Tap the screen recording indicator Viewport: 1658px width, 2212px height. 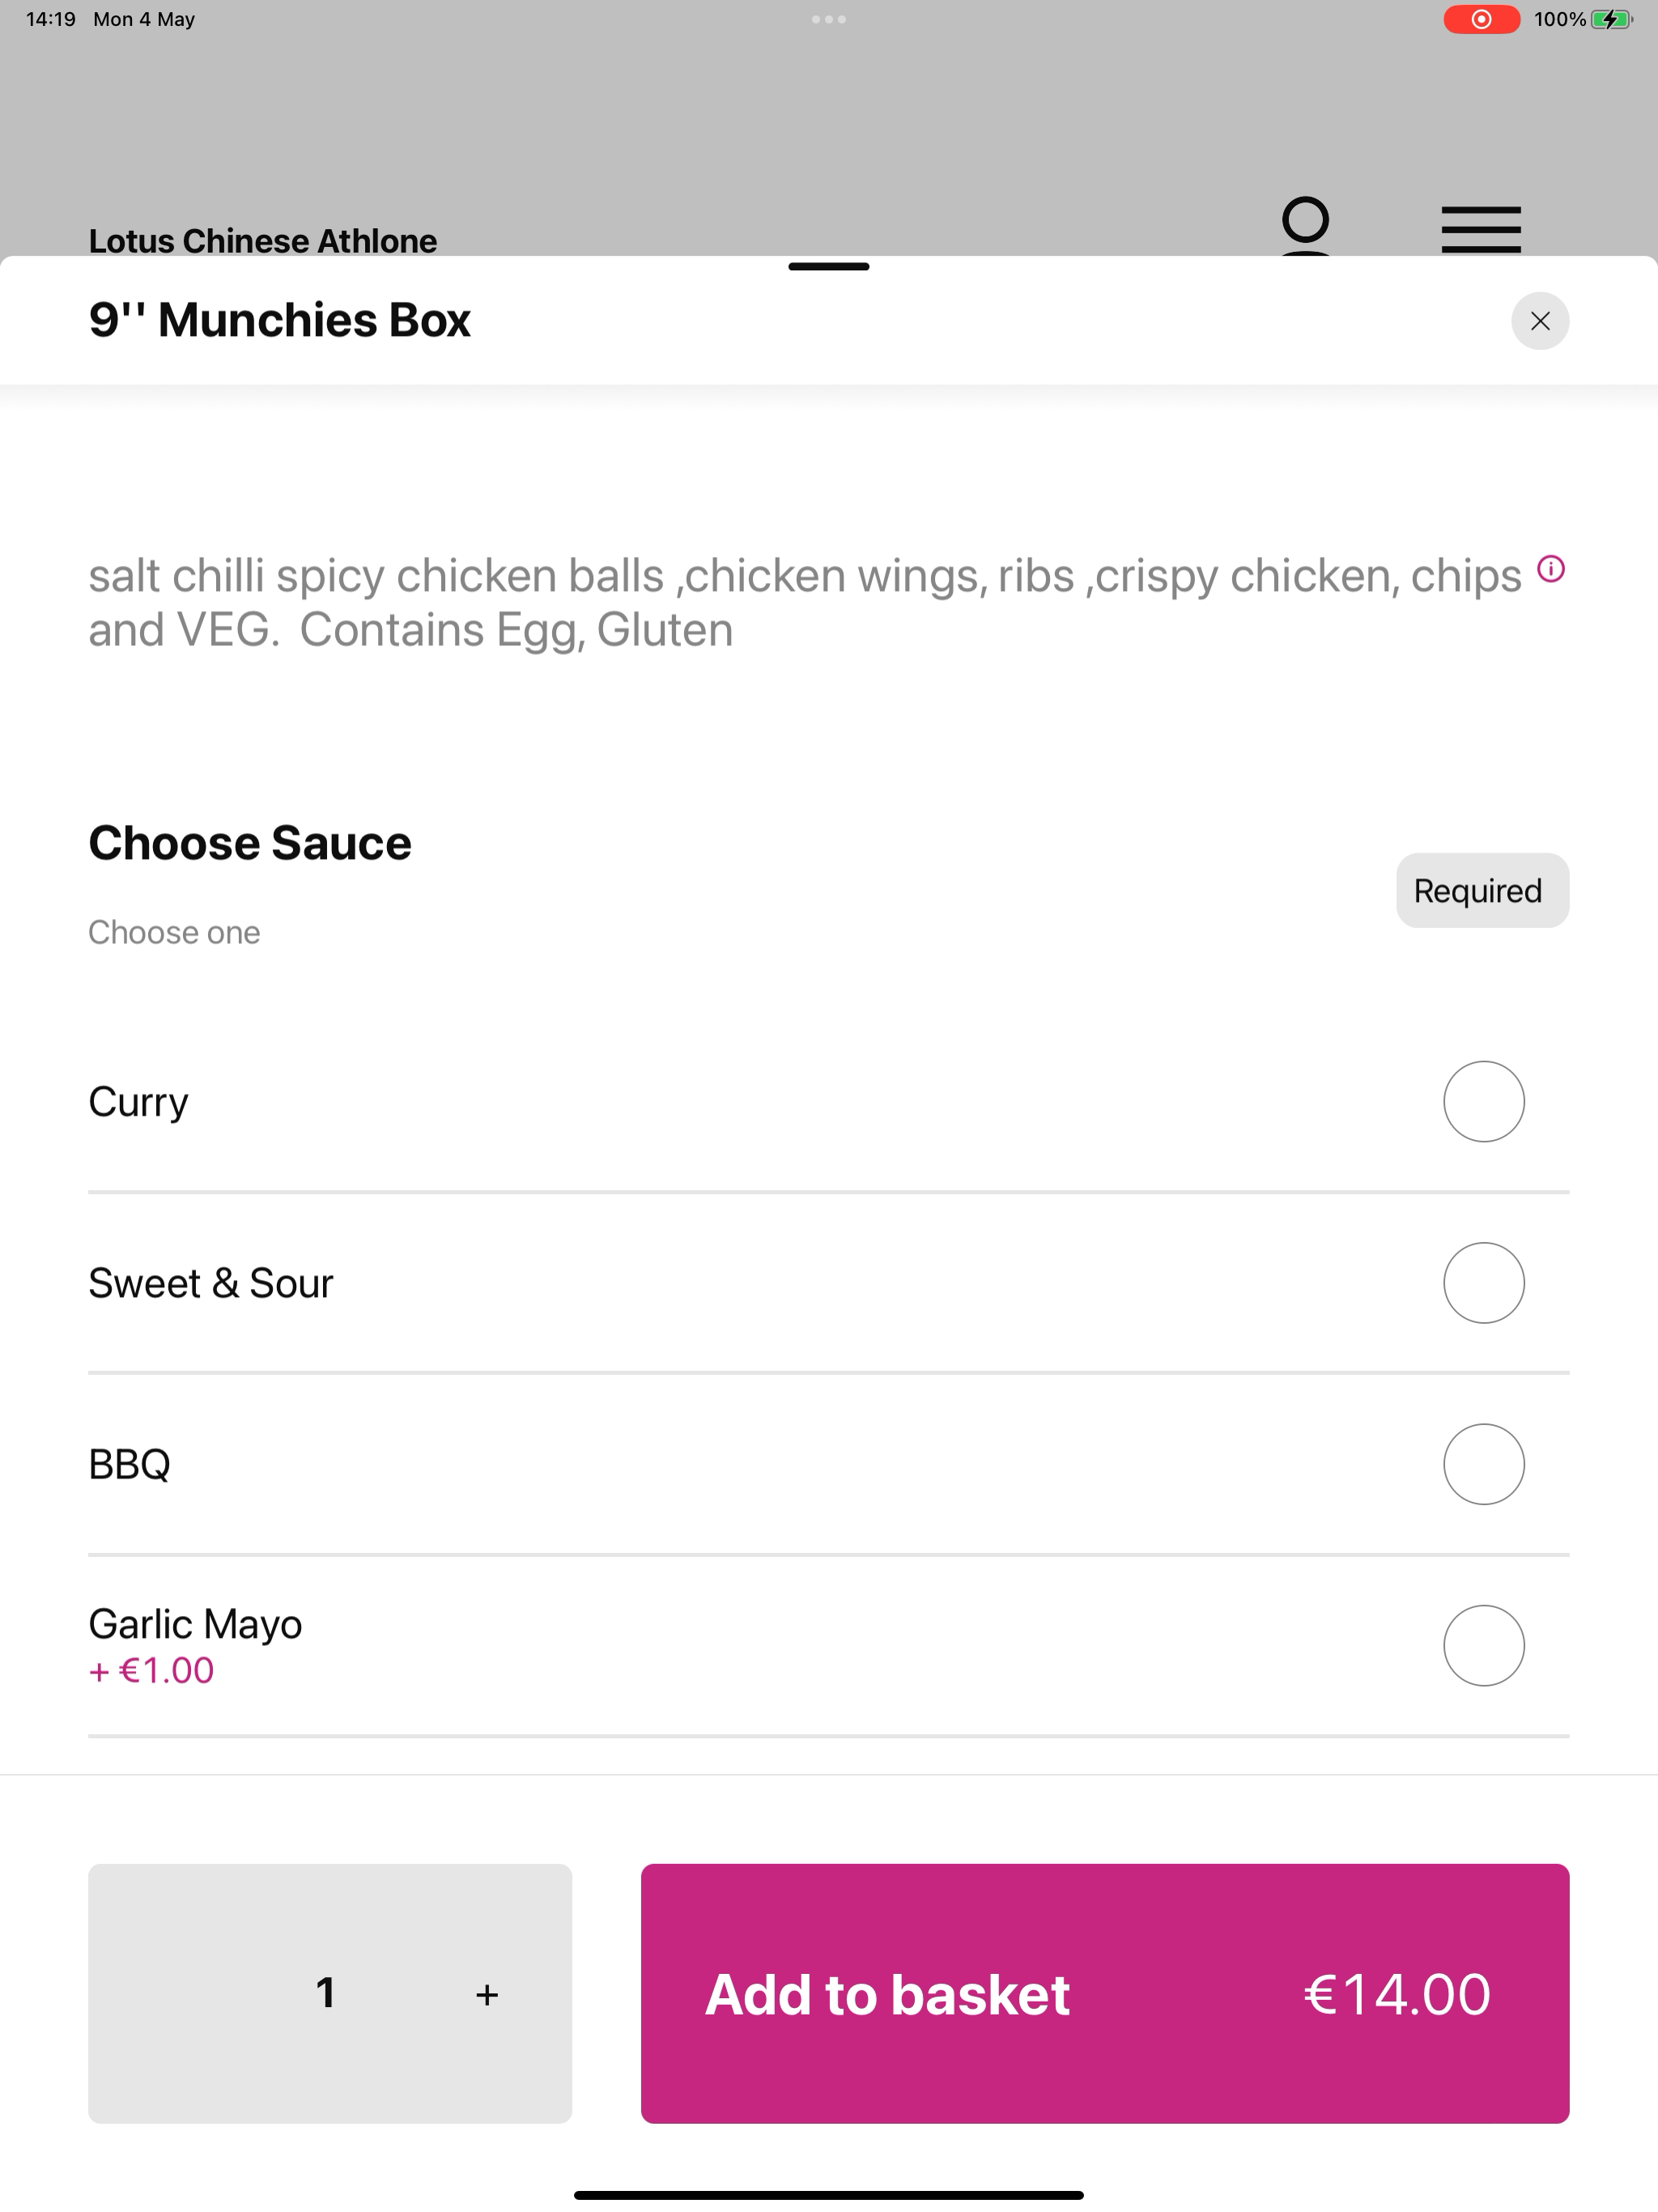(x=1481, y=19)
